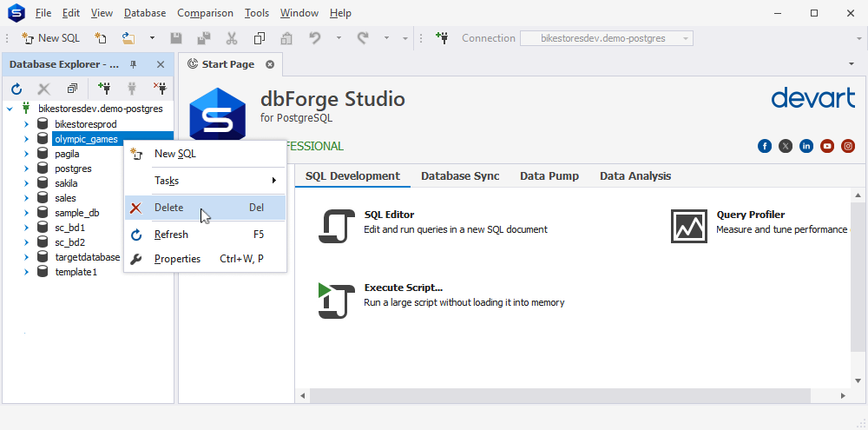
Task: Click New Connection icon in Database Explorer
Action: pos(103,88)
